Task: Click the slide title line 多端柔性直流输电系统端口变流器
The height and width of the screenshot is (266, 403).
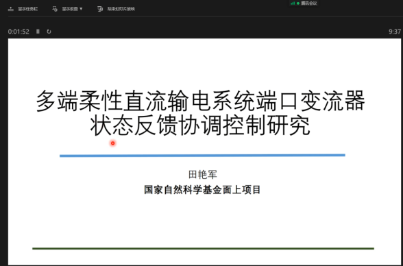Action: click(200, 101)
